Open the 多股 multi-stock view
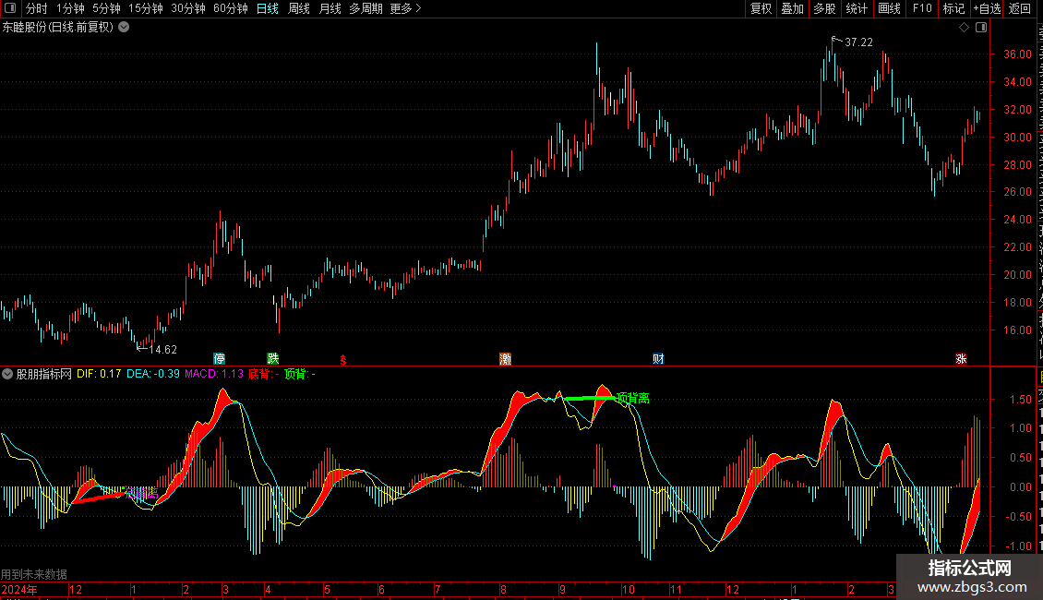The height and width of the screenshot is (600, 1043). (825, 8)
